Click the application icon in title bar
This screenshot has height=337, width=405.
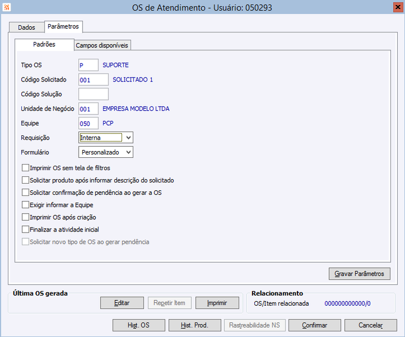(x=6, y=7)
